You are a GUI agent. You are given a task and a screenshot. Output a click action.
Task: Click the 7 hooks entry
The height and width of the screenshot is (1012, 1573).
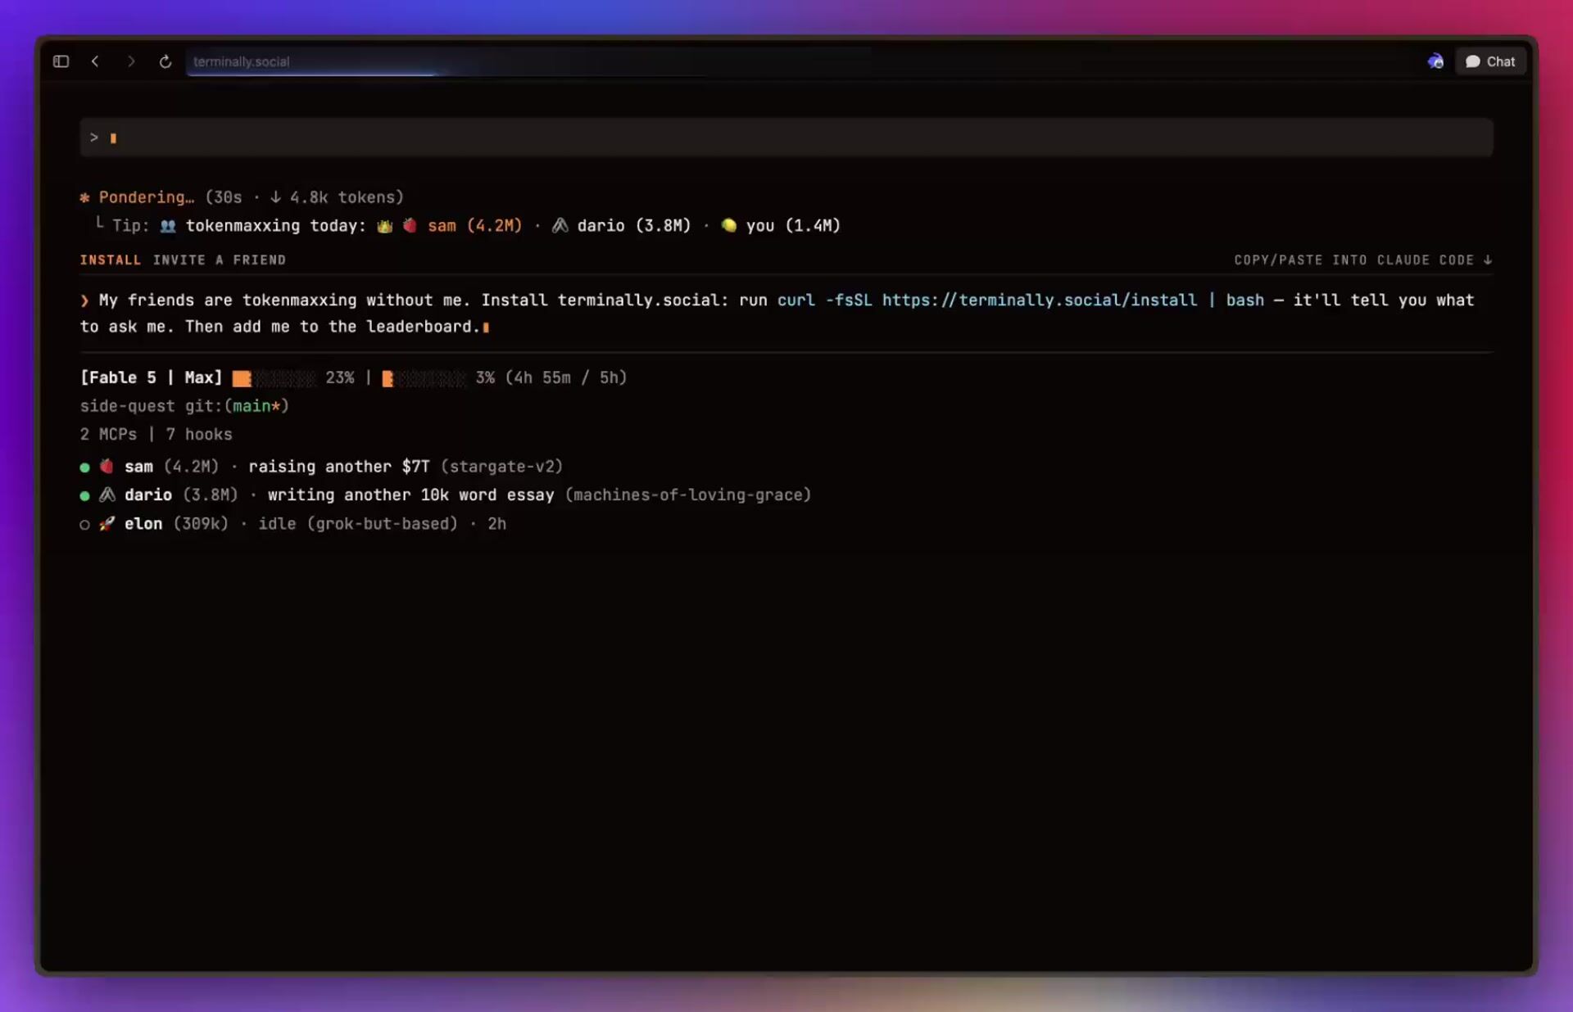pos(199,435)
